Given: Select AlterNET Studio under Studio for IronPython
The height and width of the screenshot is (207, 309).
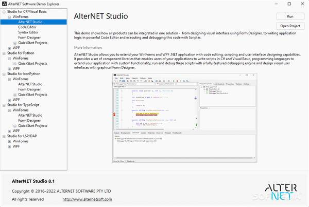Looking at the screenshot, I should 30,84.
